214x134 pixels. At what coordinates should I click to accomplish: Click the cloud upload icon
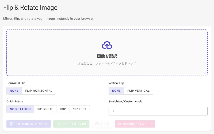pyautogui.click(x=107, y=45)
